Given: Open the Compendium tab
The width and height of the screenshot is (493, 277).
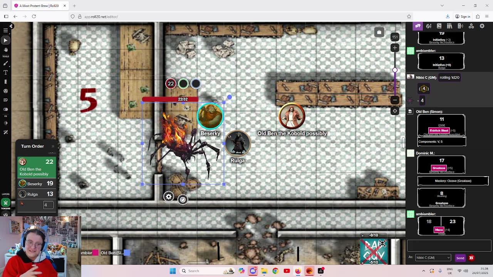Looking at the screenshot, I should point(449,26).
